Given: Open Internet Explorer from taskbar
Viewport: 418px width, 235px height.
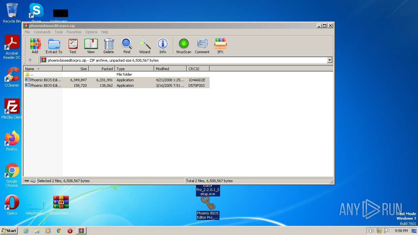Looking at the screenshot, I should [x=26, y=231].
